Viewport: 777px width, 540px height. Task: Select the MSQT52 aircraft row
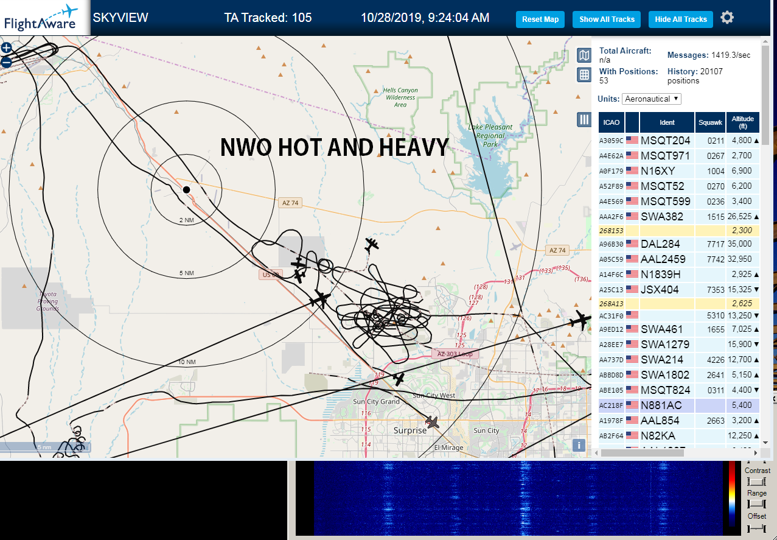(x=679, y=186)
